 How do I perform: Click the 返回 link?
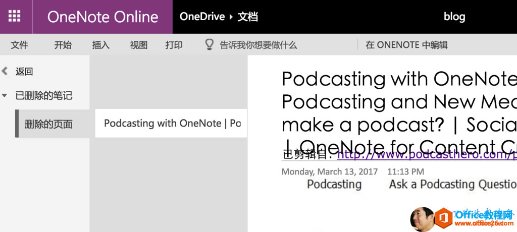(24, 72)
